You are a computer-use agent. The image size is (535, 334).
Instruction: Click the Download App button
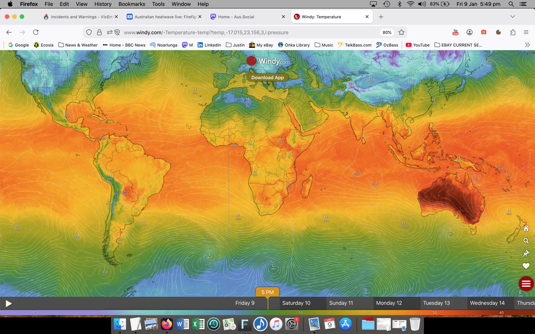point(267,78)
